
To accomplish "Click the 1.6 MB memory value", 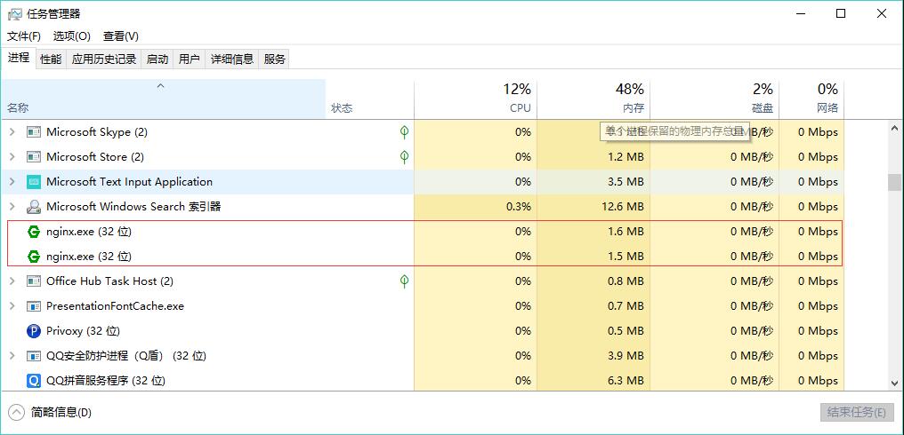I will [x=626, y=232].
